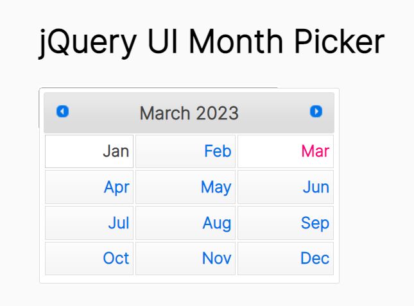Select Jan in the month grid
This screenshot has height=306, width=414.
pos(89,151)
